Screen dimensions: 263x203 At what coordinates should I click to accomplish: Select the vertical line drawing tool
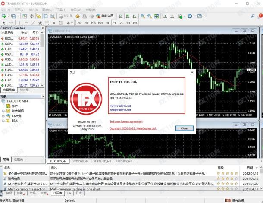coord(19,23)
